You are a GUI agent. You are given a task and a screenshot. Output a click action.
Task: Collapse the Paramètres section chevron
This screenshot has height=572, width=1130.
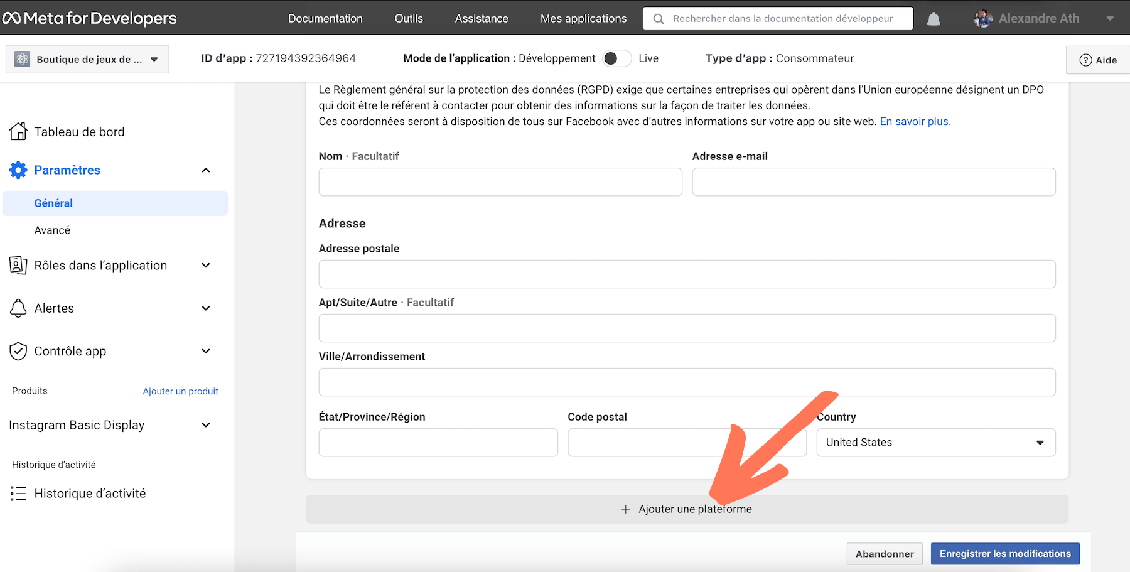point(205,170)
